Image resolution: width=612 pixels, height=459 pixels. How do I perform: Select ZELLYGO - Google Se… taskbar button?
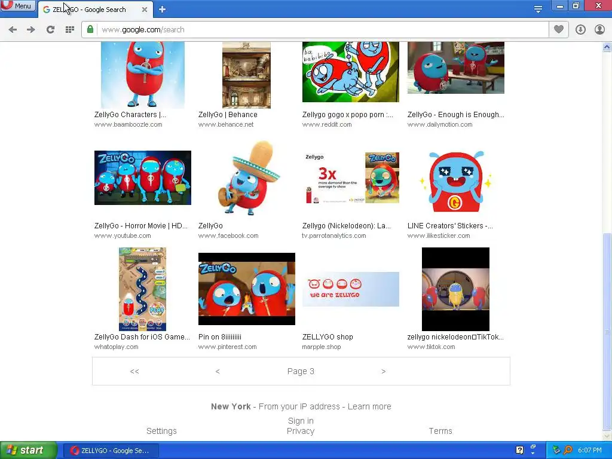111,451
